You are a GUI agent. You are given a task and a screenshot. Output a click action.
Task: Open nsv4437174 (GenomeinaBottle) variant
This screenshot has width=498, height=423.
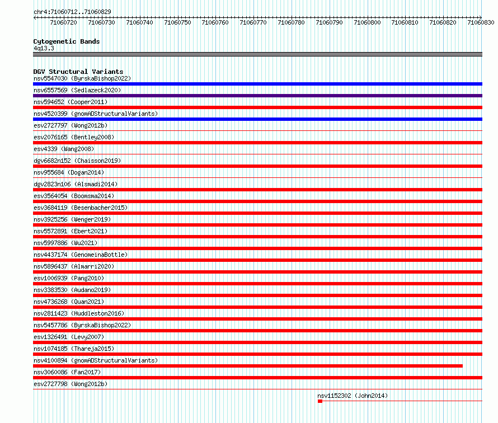81,255
